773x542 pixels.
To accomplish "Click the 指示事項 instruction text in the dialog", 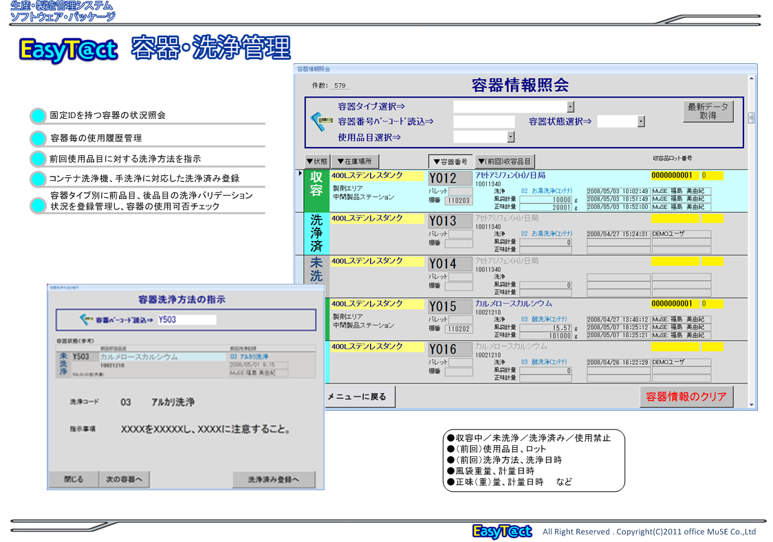I will point(205,429).
